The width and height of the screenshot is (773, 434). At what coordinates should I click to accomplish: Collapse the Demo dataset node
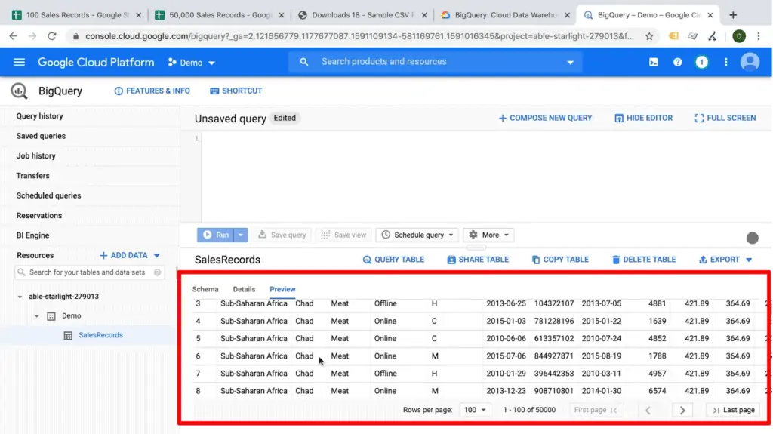coord(36,316)
